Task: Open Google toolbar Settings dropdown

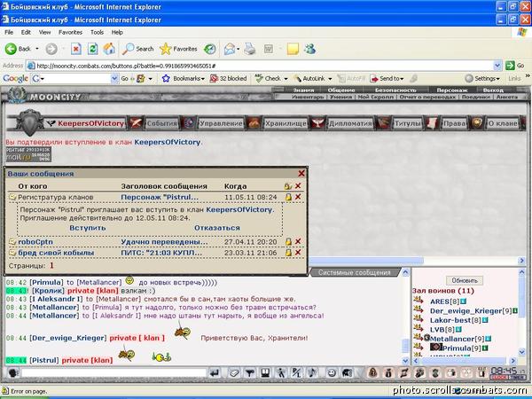Action: tap(483, 79)
